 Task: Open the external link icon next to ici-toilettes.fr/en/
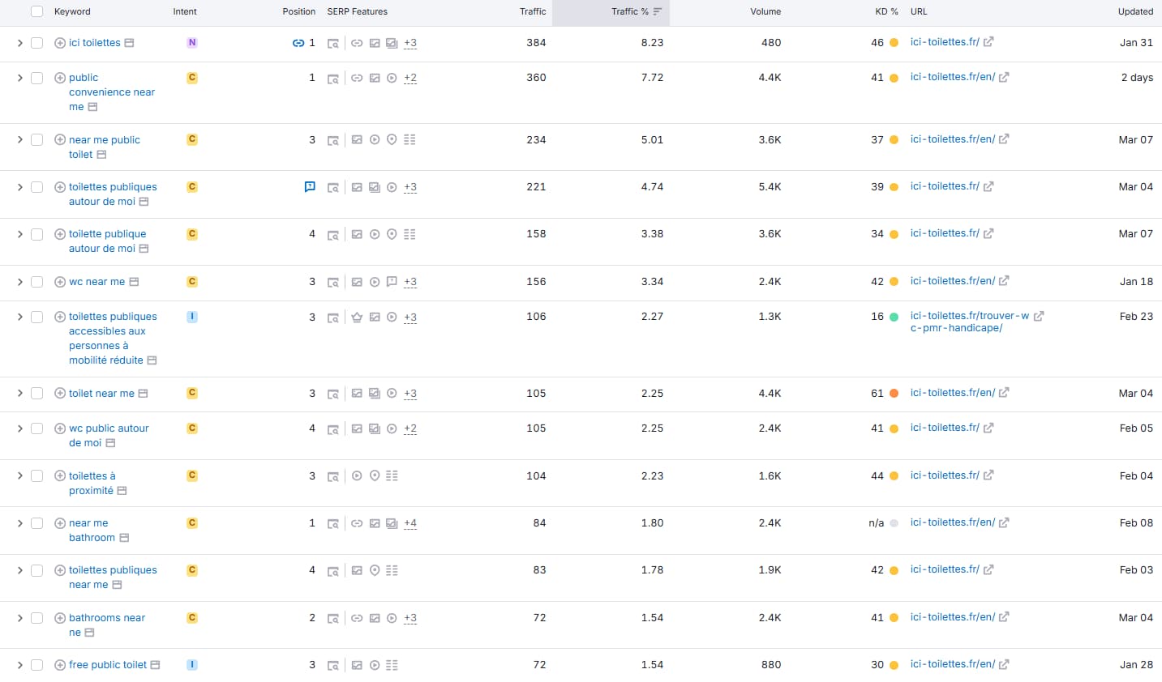click(x=1004, y=76)
